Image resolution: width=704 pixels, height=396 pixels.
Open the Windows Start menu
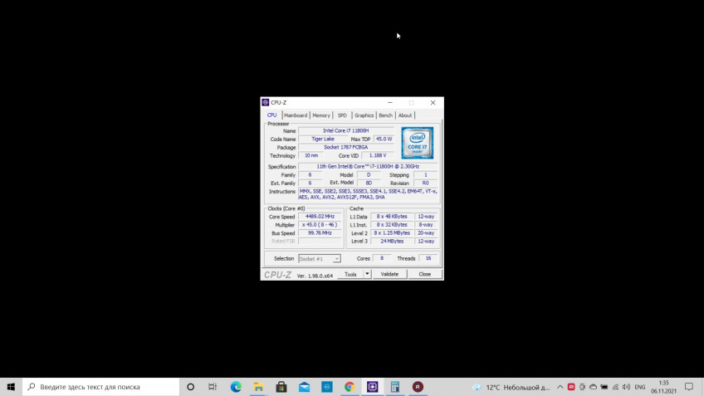12,387
